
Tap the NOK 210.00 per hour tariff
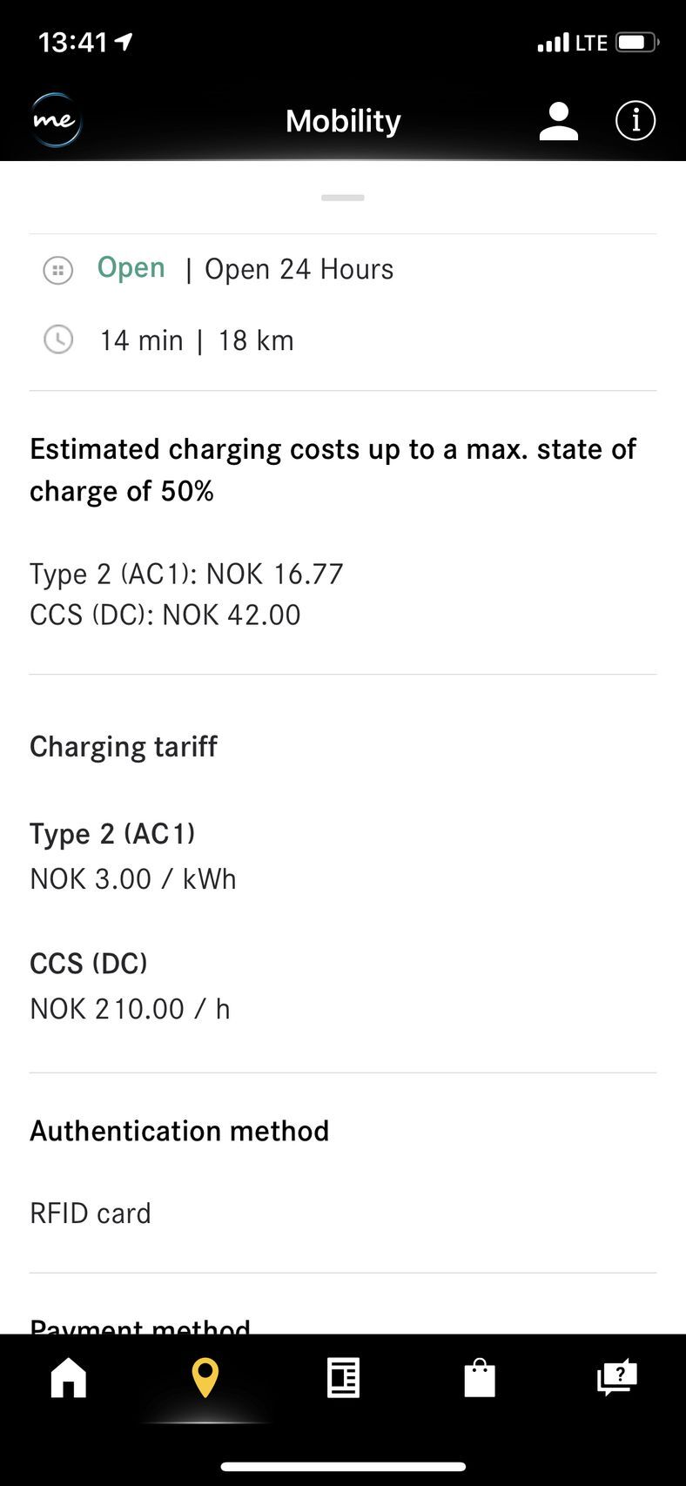[130, 1009]
